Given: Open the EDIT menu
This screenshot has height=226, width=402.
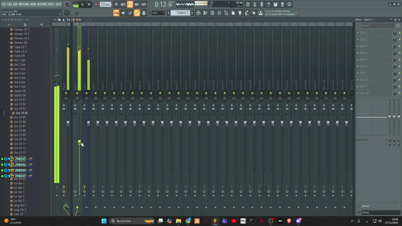Looking at the screenshot, I should (10, 4).
